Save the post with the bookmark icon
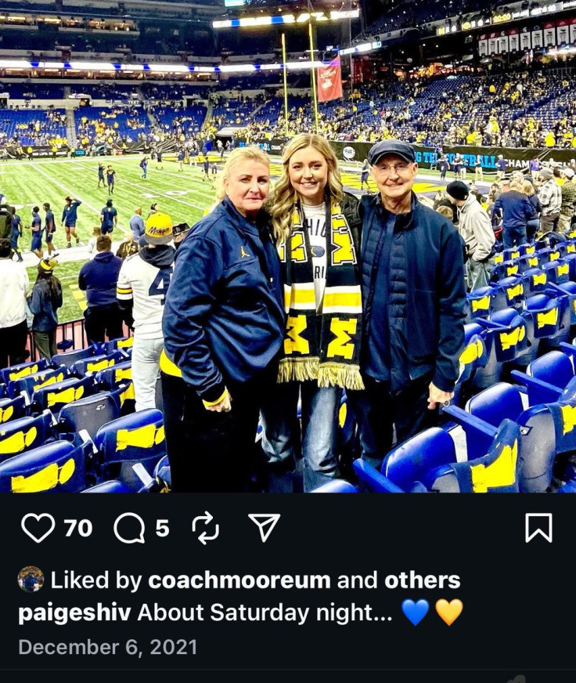 tap(538, 527)
